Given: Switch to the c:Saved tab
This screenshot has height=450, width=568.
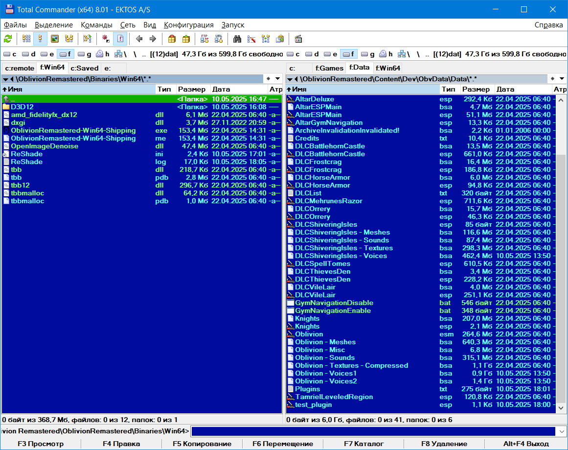Looking at the screenshot, I should 85,68.
